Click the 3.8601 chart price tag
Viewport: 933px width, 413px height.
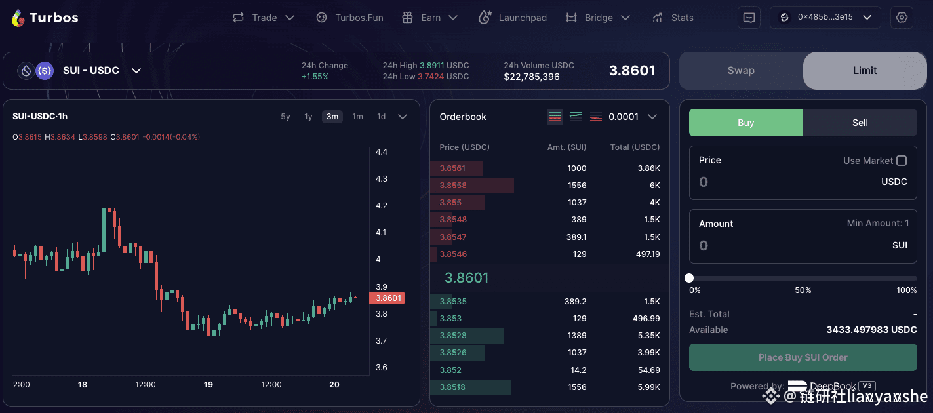tap(387, 298)
